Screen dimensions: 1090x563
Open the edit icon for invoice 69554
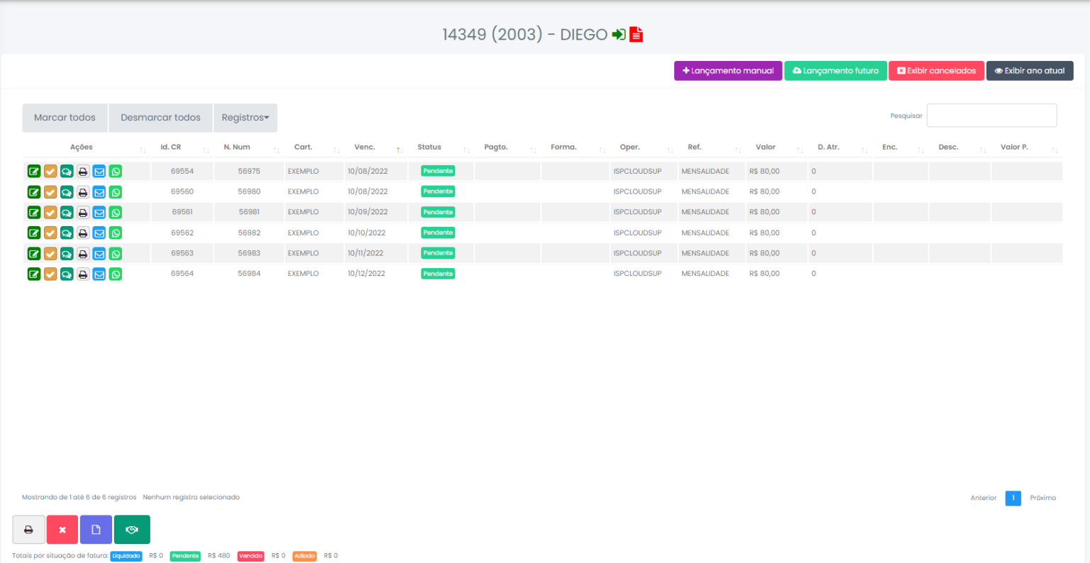coord(33,171)
